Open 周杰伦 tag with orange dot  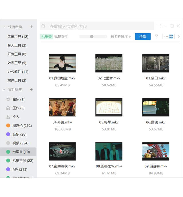pos(22,126)
